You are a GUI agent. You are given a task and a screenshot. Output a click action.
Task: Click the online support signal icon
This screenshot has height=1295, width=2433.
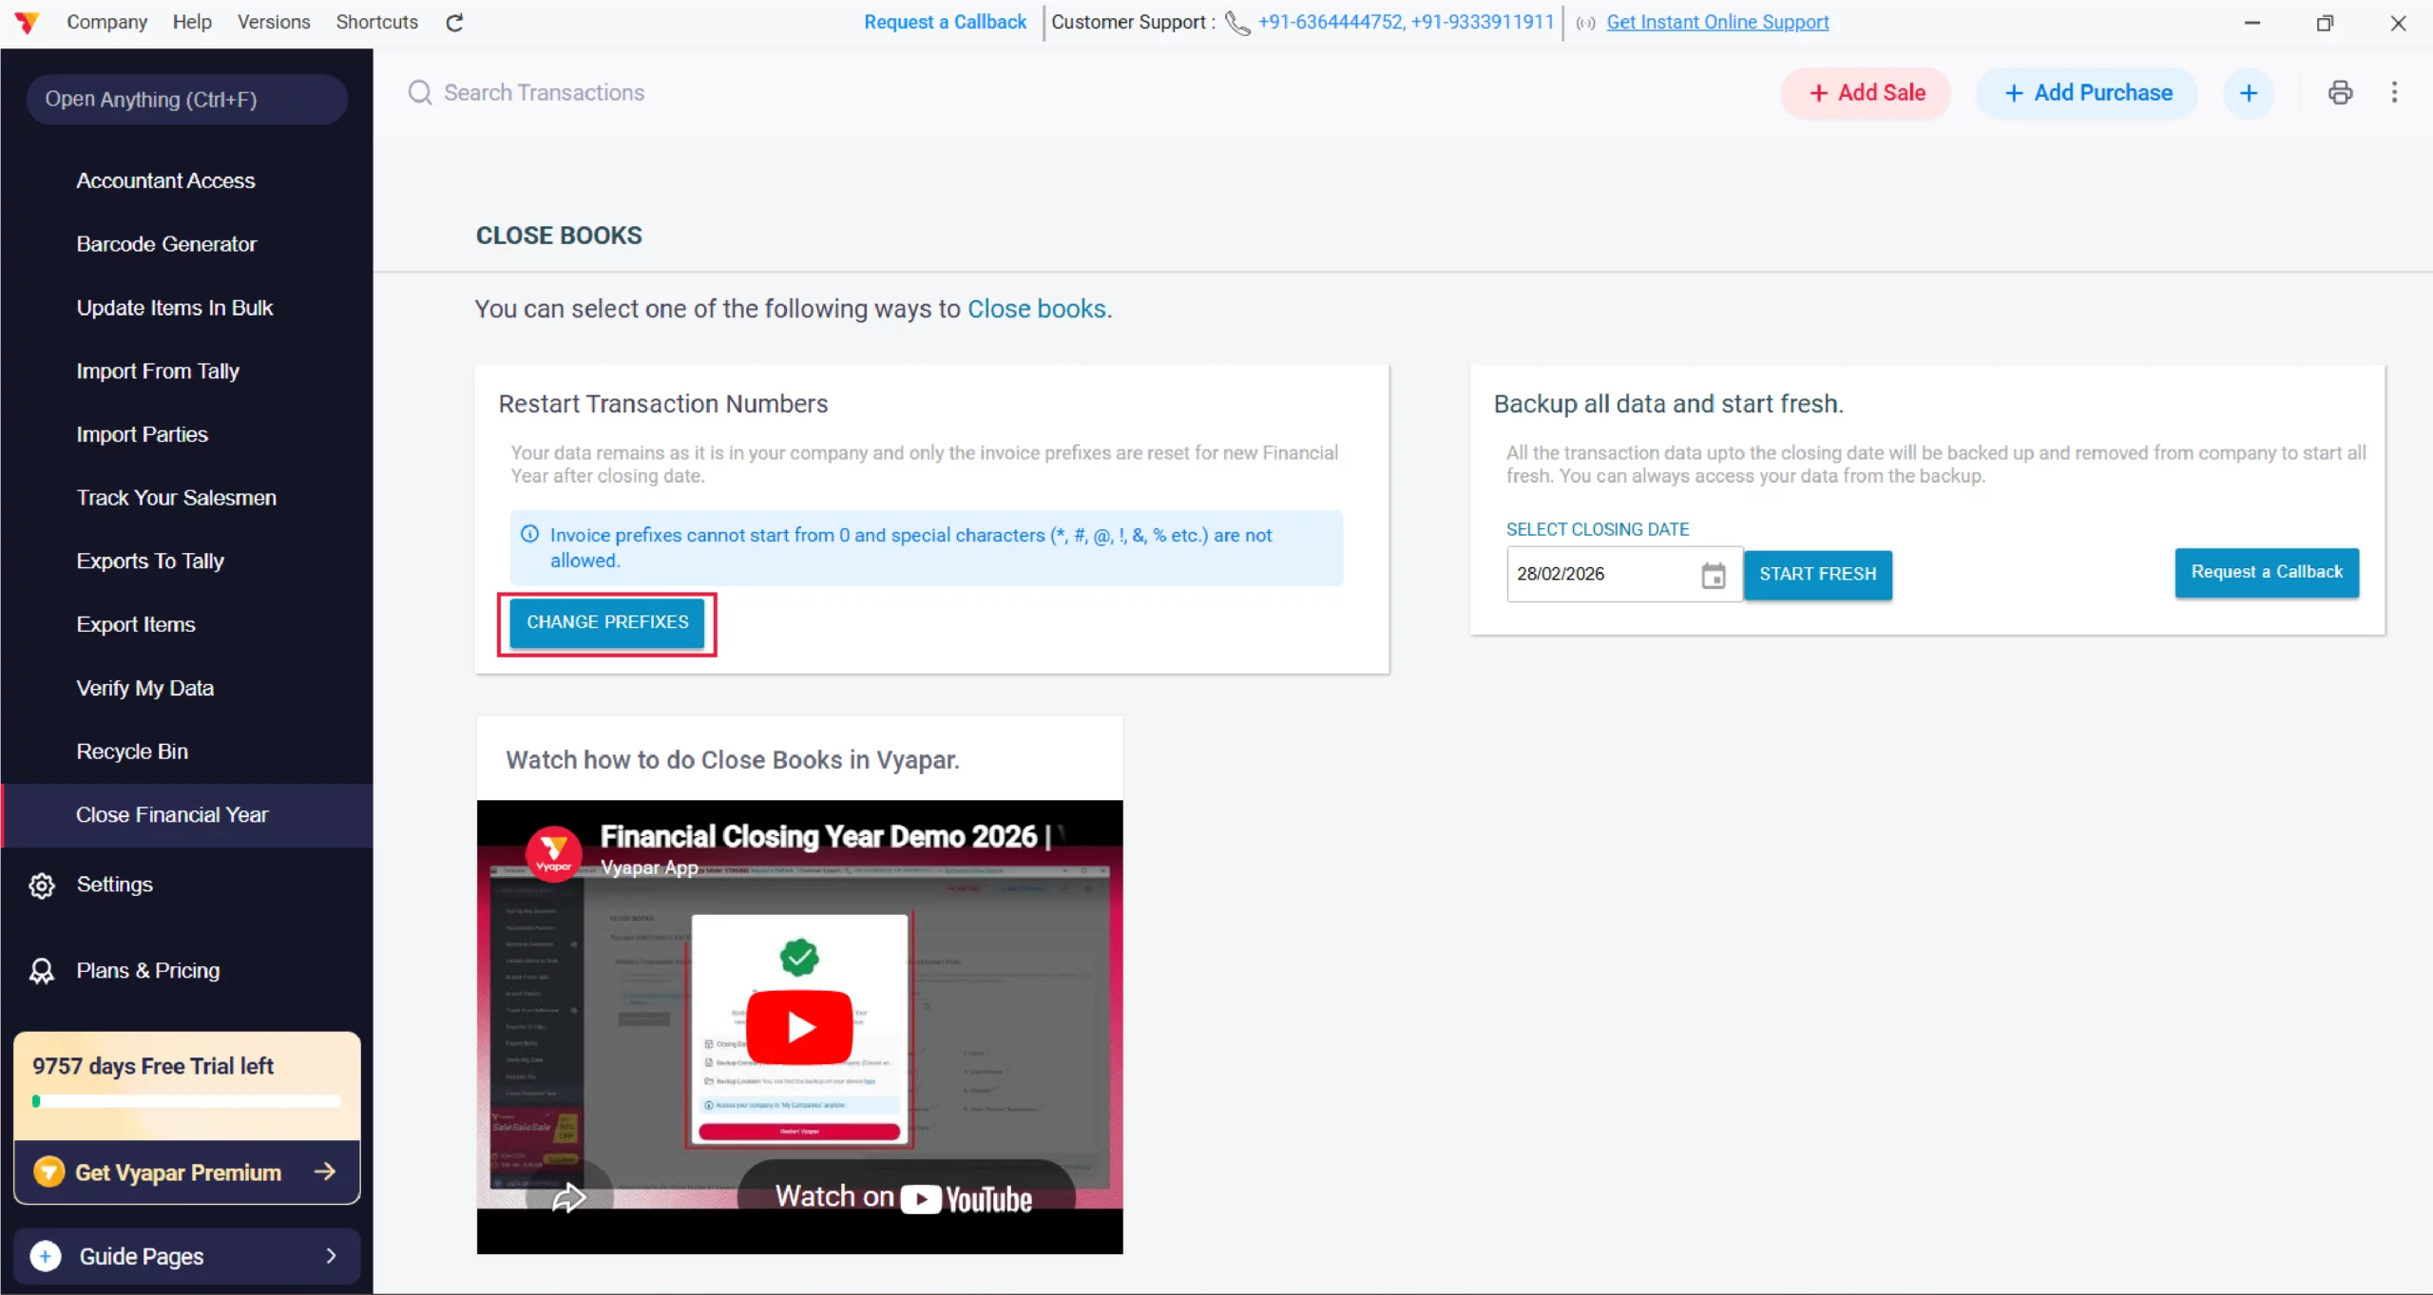click(x=1585, y=23)
